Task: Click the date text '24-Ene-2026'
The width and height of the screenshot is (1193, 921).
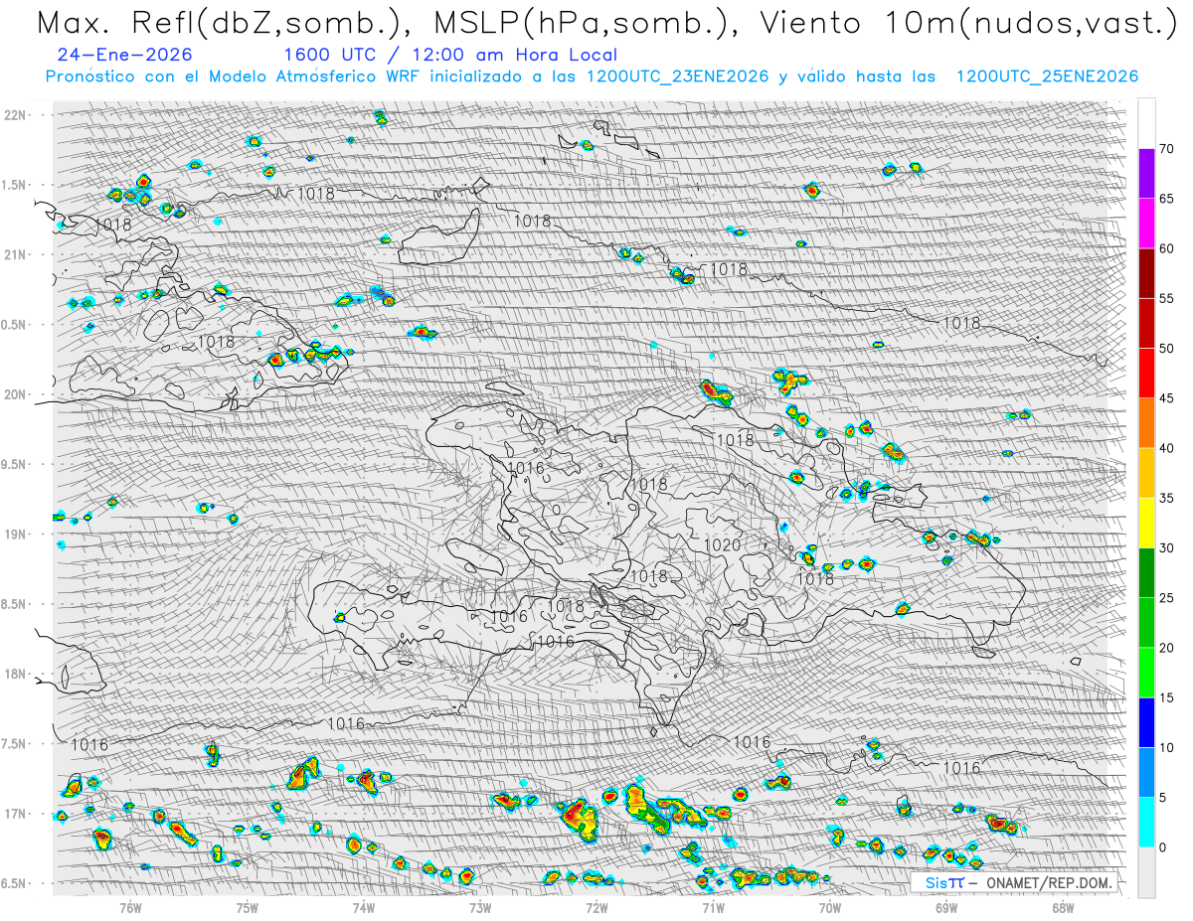Action: point(125,56)
